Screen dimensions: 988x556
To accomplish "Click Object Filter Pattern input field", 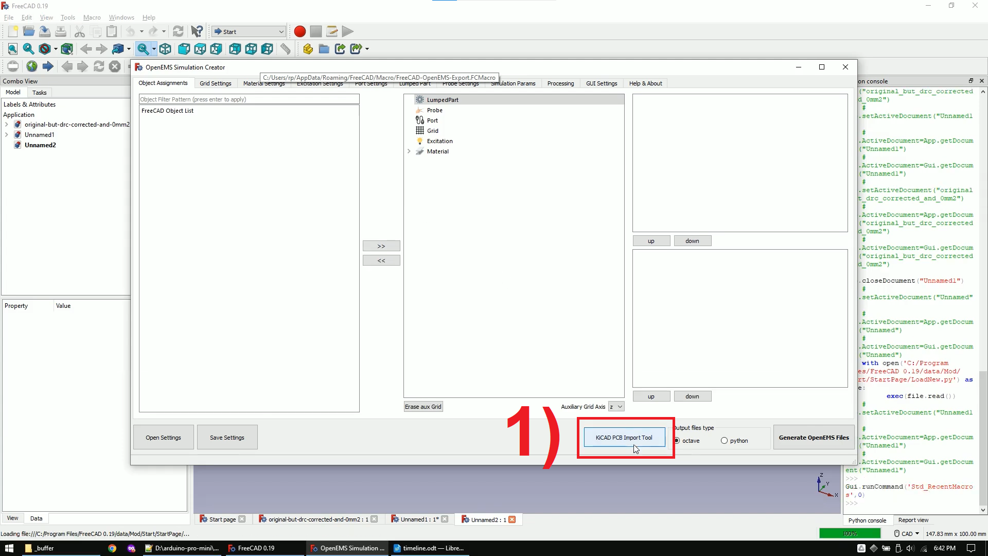I will [249, 98].
